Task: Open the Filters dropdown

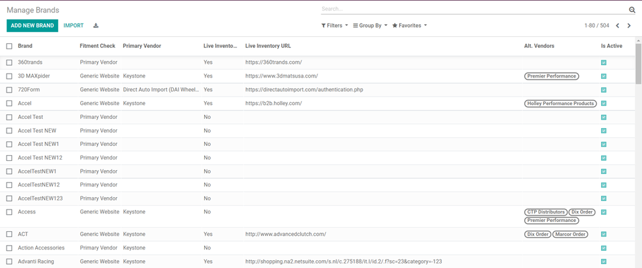Action: [x=334, y=26]
